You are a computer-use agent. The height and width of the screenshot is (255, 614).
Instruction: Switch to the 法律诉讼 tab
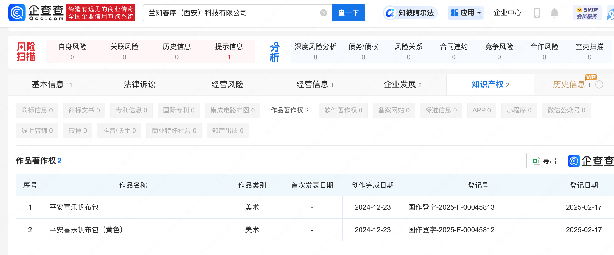[x=139, y=84]
